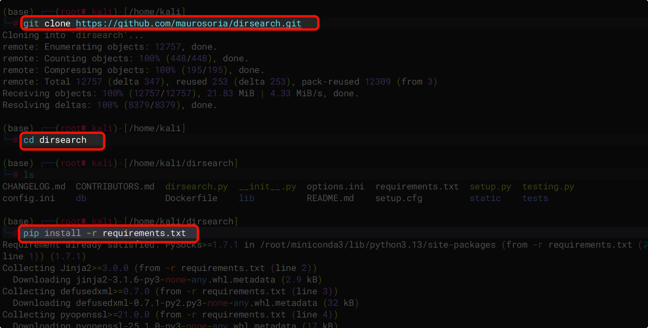Select README.md in the file listing

[x=330, y=198]
